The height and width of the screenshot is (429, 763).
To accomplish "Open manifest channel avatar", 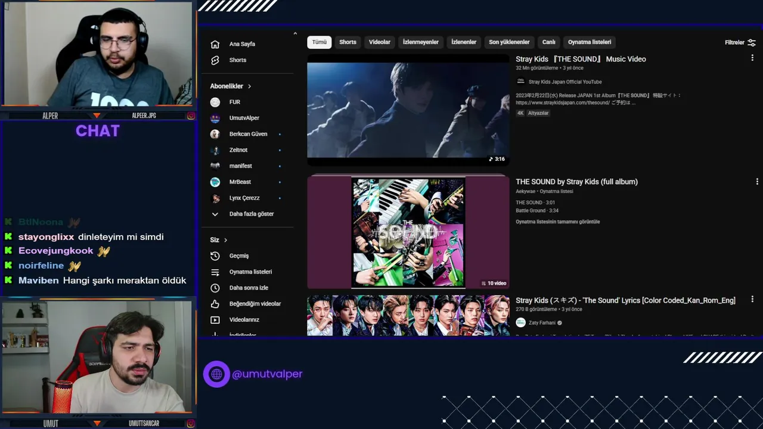I will pos(215,166).
